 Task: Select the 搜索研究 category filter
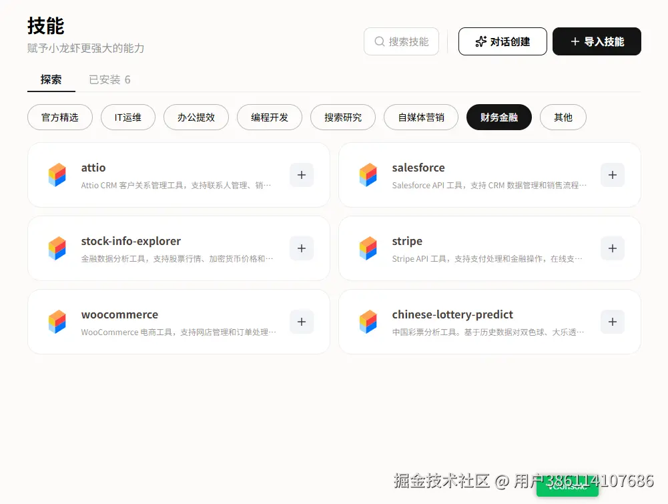(x=343, y=117)
